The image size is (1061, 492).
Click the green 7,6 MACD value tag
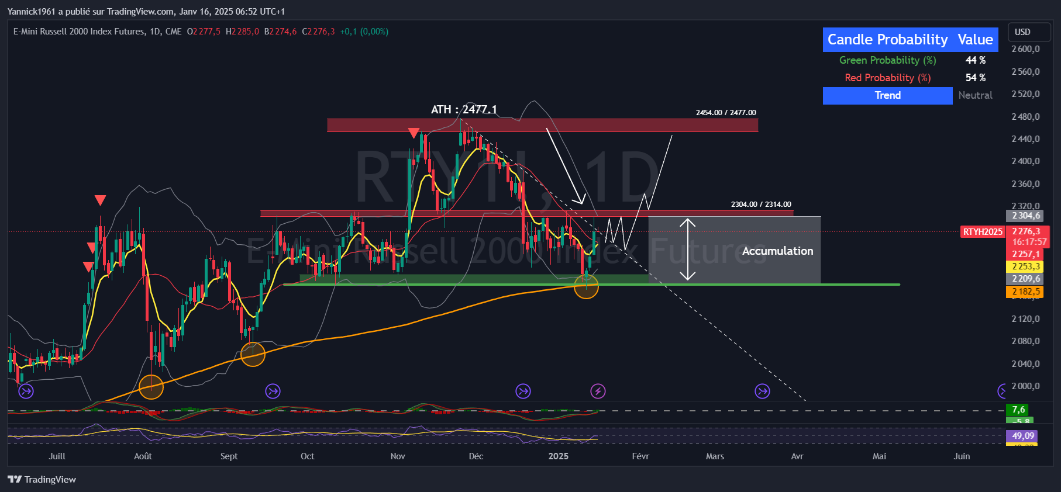[1018, 410]
